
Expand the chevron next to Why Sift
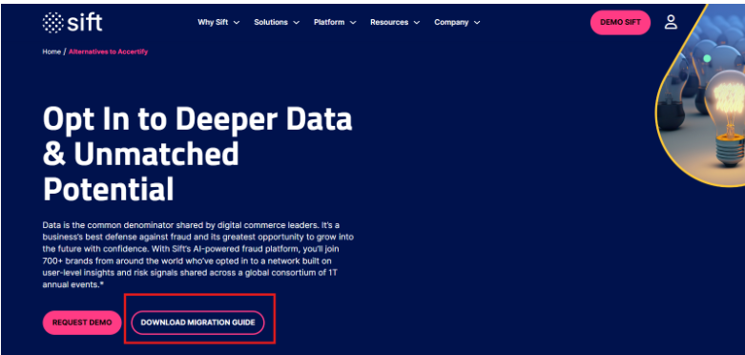tap(237, 23)
